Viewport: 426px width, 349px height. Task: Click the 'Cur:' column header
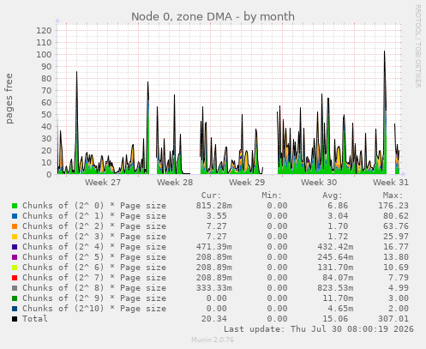[211, 196]
